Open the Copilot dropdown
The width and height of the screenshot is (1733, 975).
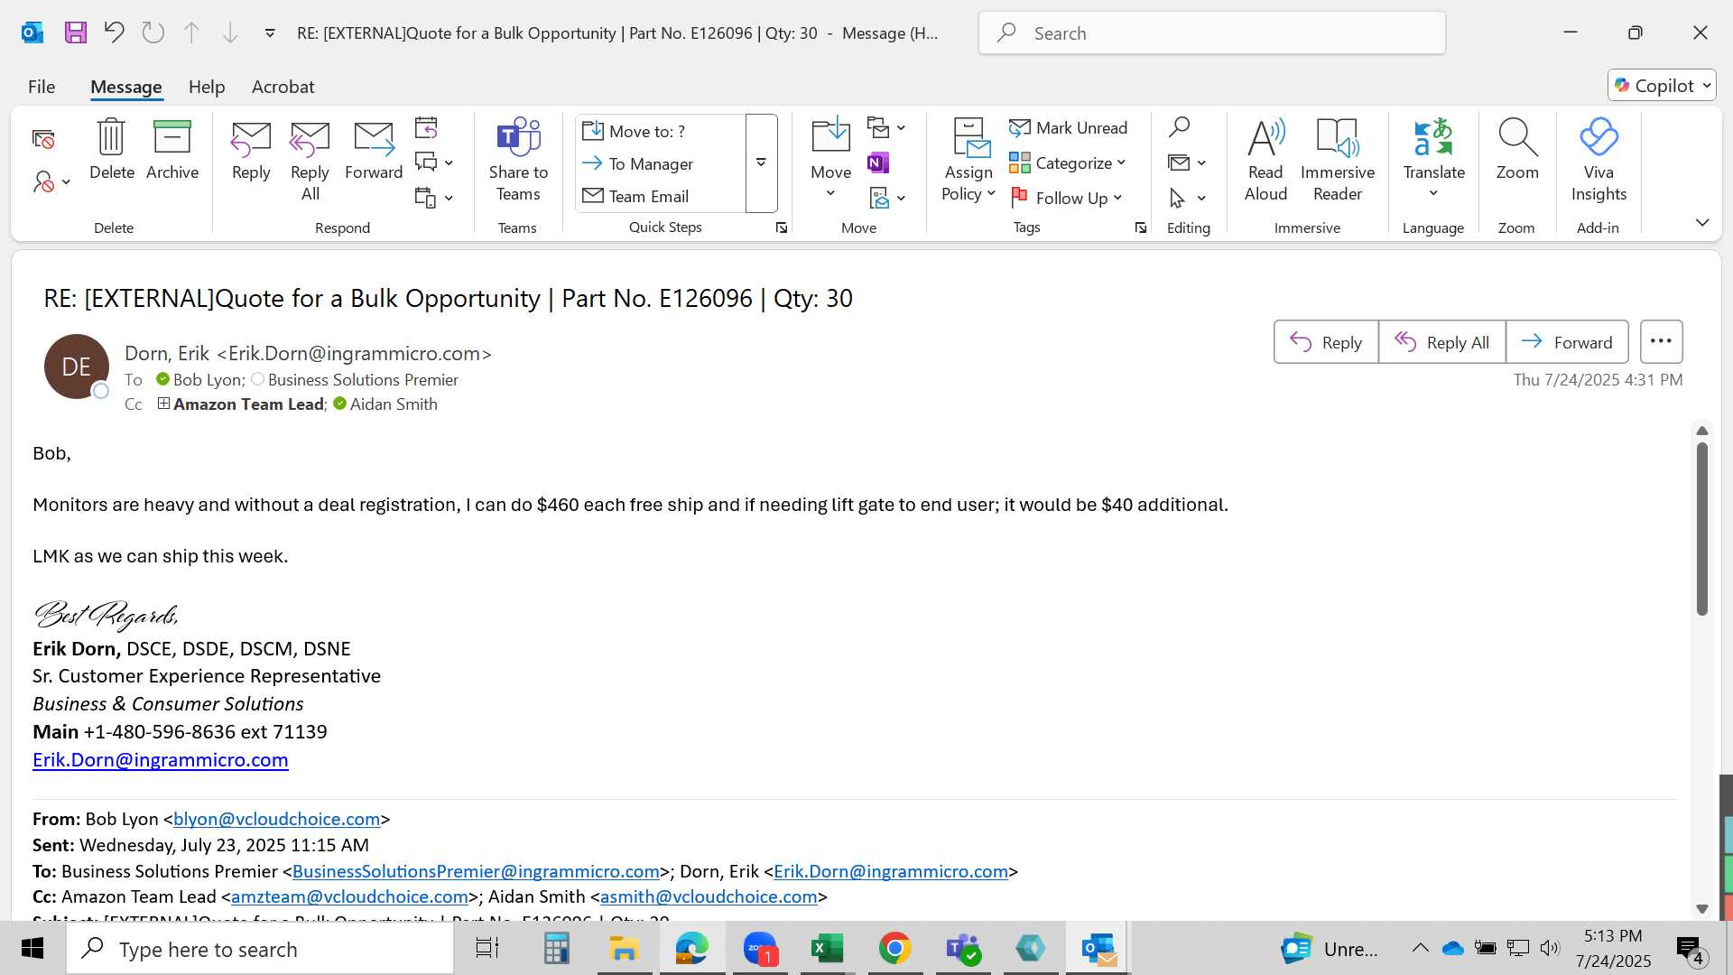pyautogui.click(x=1662, y=85)
